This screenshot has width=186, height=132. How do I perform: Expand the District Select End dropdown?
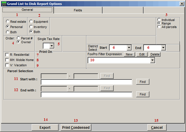(x=163, y=48)
